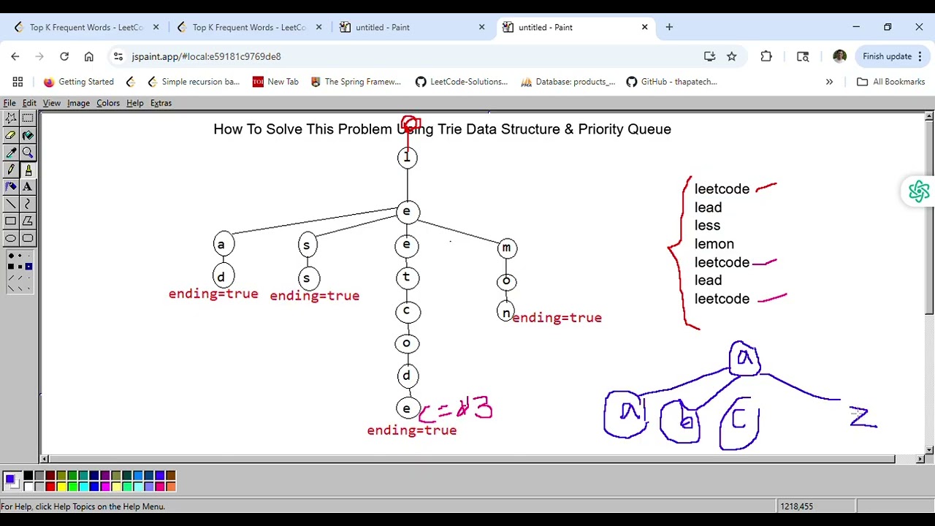Image resolution: width=935 pixels, height=526 pixels.
Task: Choose the Fill With Color bucket tool
Action: coord(28,135)
